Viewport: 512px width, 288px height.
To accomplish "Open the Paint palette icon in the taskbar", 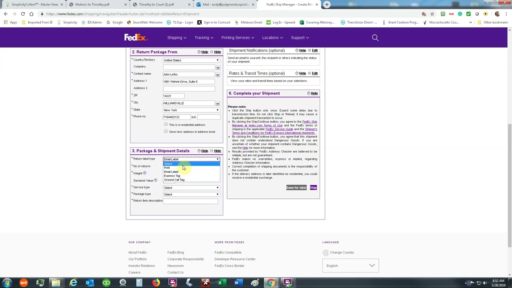I will [255, 283].
